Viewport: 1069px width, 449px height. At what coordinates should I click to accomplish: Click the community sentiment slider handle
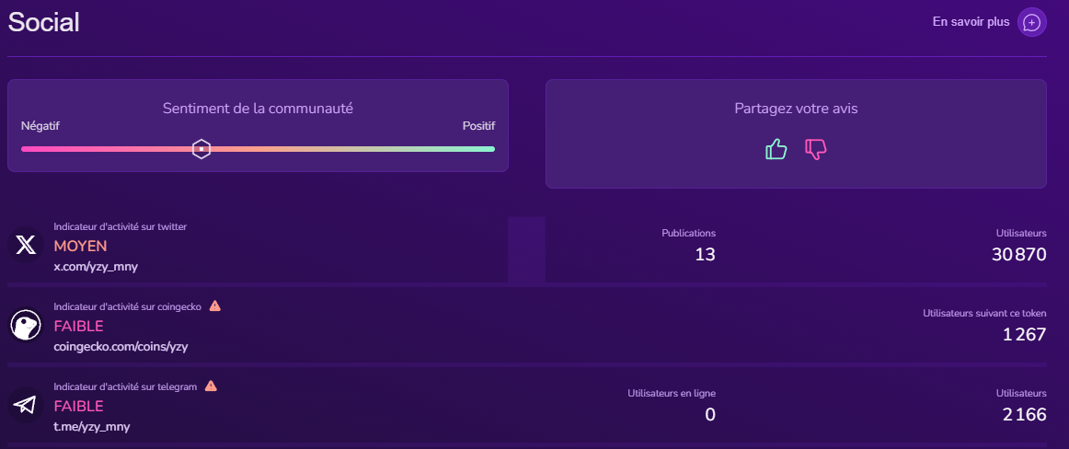click(x=201, y=149)
